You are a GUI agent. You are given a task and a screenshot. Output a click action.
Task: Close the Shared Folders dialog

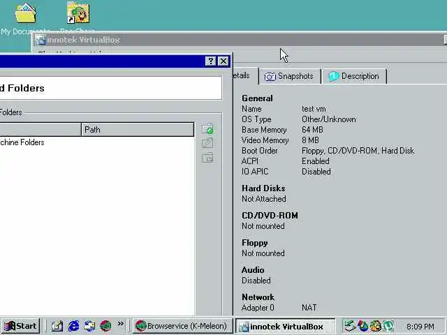(x=223, y=61)
